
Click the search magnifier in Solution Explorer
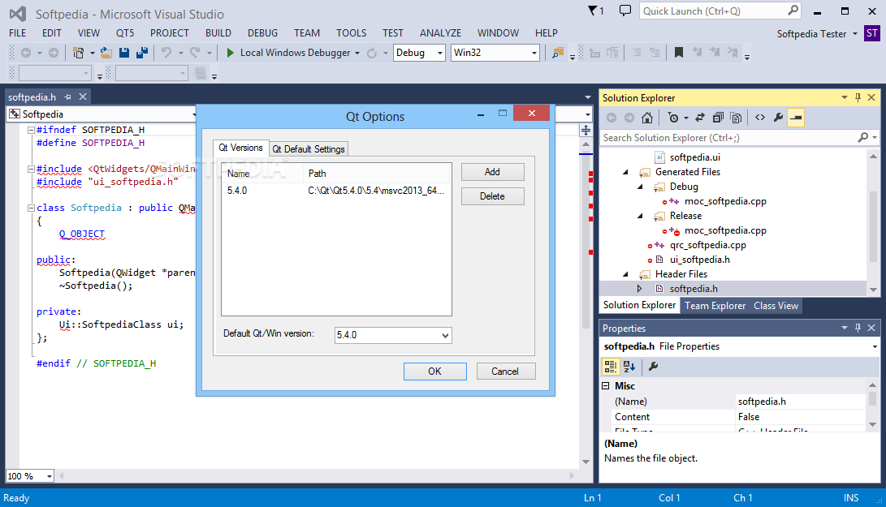862,137
